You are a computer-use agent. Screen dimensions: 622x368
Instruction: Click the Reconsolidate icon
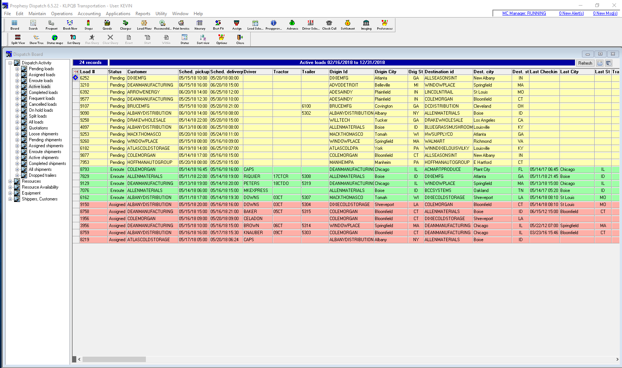click(x=163, y=25)
